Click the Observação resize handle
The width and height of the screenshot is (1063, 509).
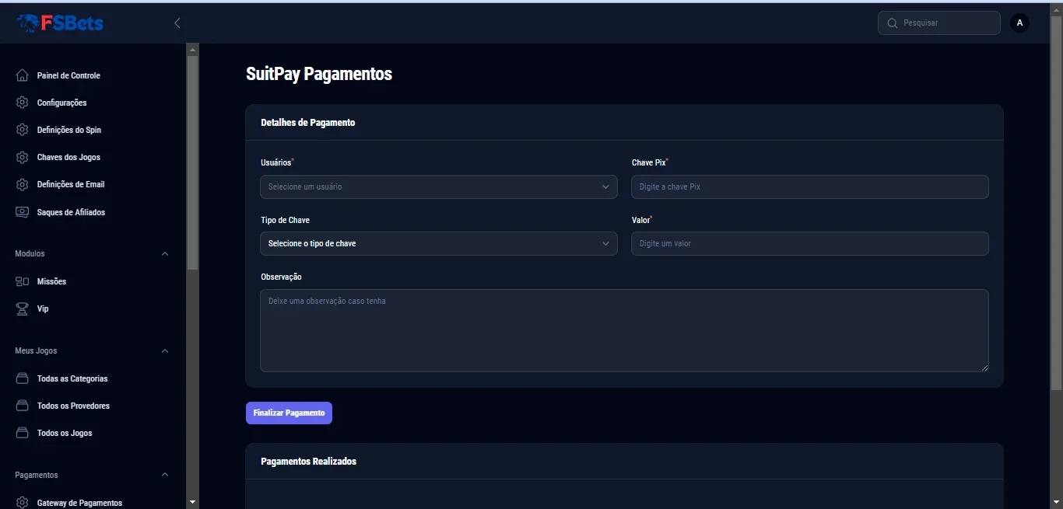click(x=984, y=368)
